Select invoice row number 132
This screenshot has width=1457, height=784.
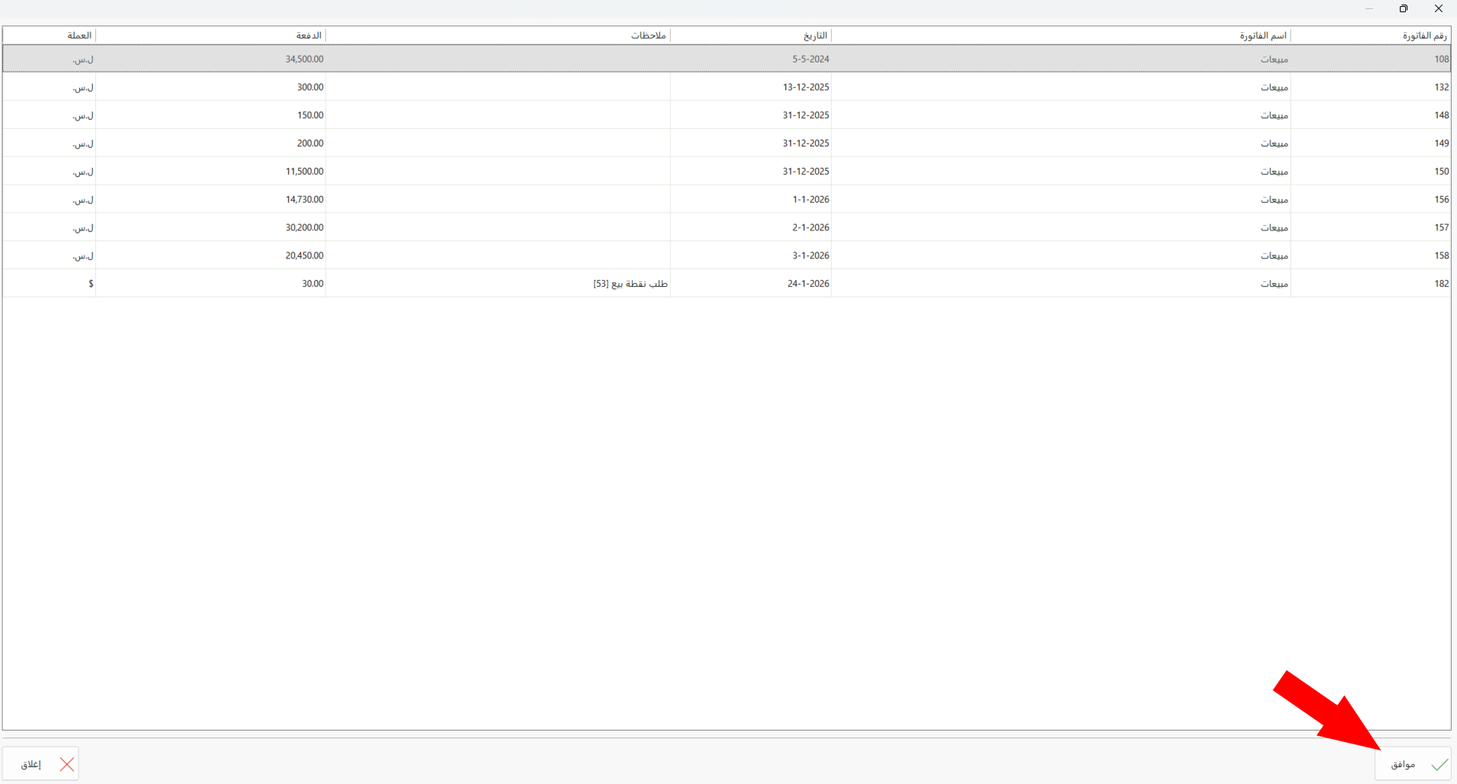click(x=727, y=87)
